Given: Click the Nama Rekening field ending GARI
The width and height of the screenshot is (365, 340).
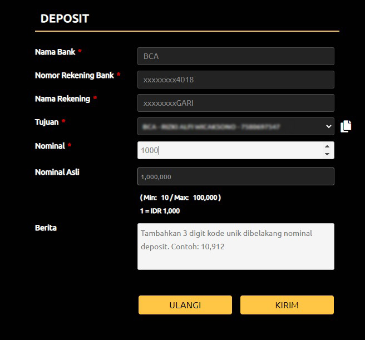Looking at the screenshot, I should coord(235,103).
